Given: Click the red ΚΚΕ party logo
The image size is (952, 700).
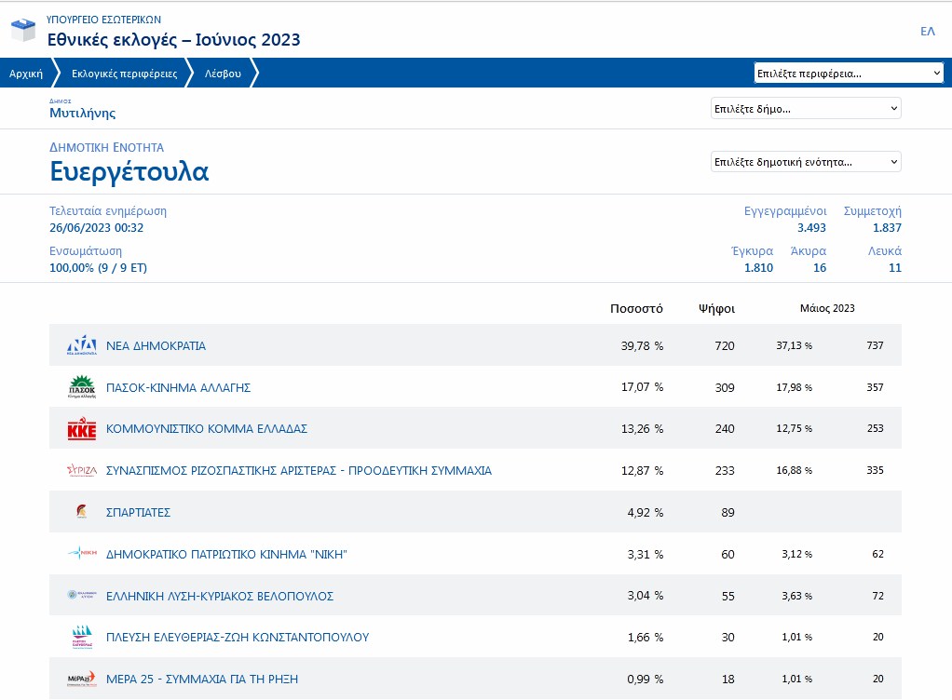Looking at the screenshot, I should coord(82,429).
